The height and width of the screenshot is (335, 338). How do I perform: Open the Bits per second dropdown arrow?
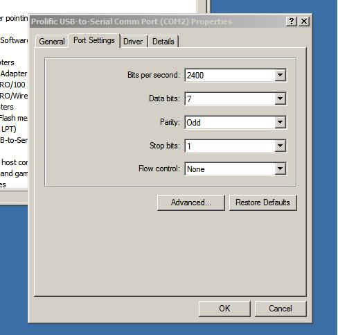pos(280,75)
